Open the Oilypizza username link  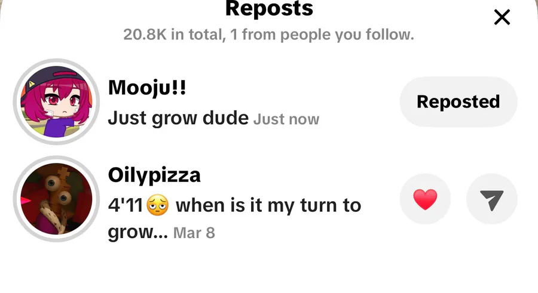pyautogui.click(x=154, y=175)
